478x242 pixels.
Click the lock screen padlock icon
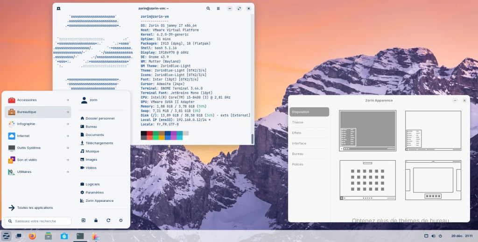[96, 220]
